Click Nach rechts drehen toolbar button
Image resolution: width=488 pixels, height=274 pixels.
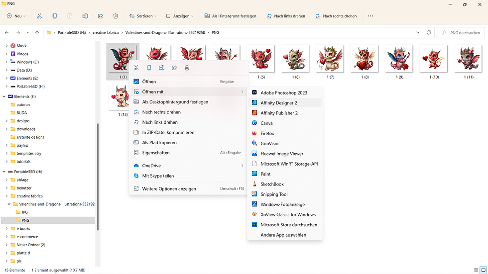[336, 16]
